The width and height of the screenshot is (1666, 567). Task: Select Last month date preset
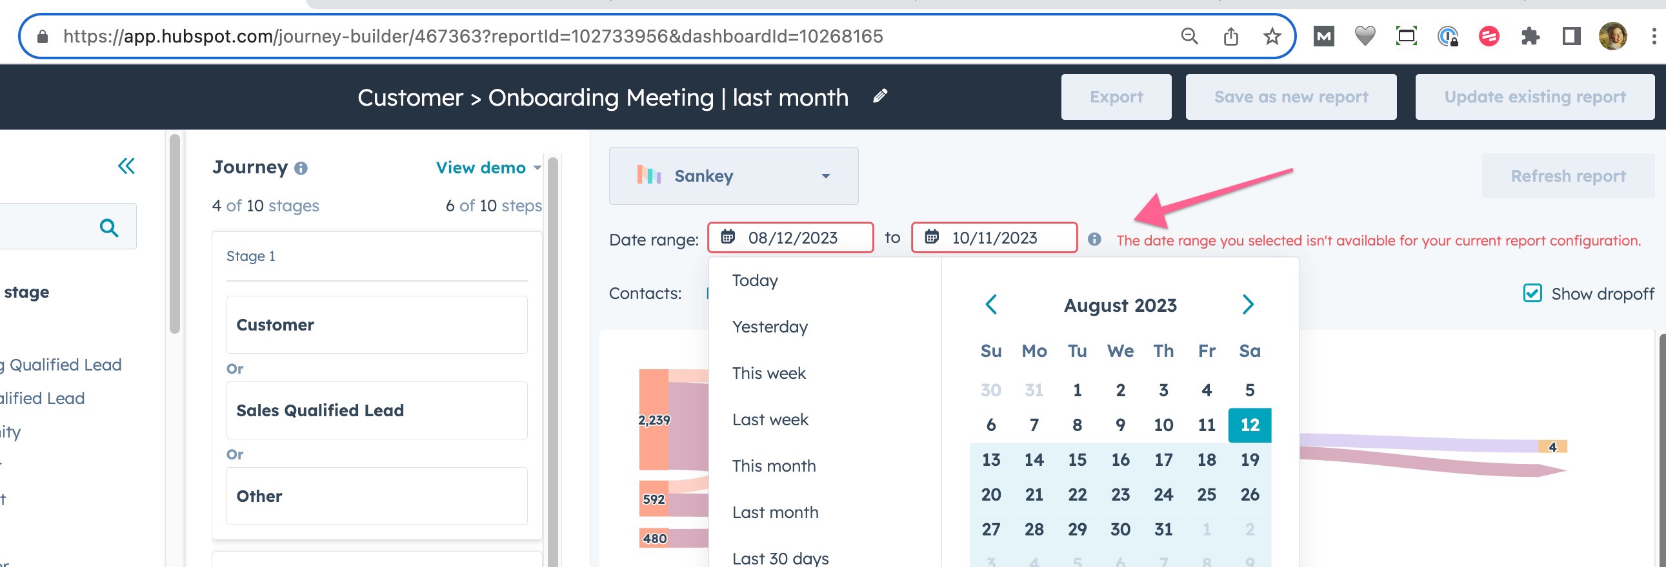775,512
